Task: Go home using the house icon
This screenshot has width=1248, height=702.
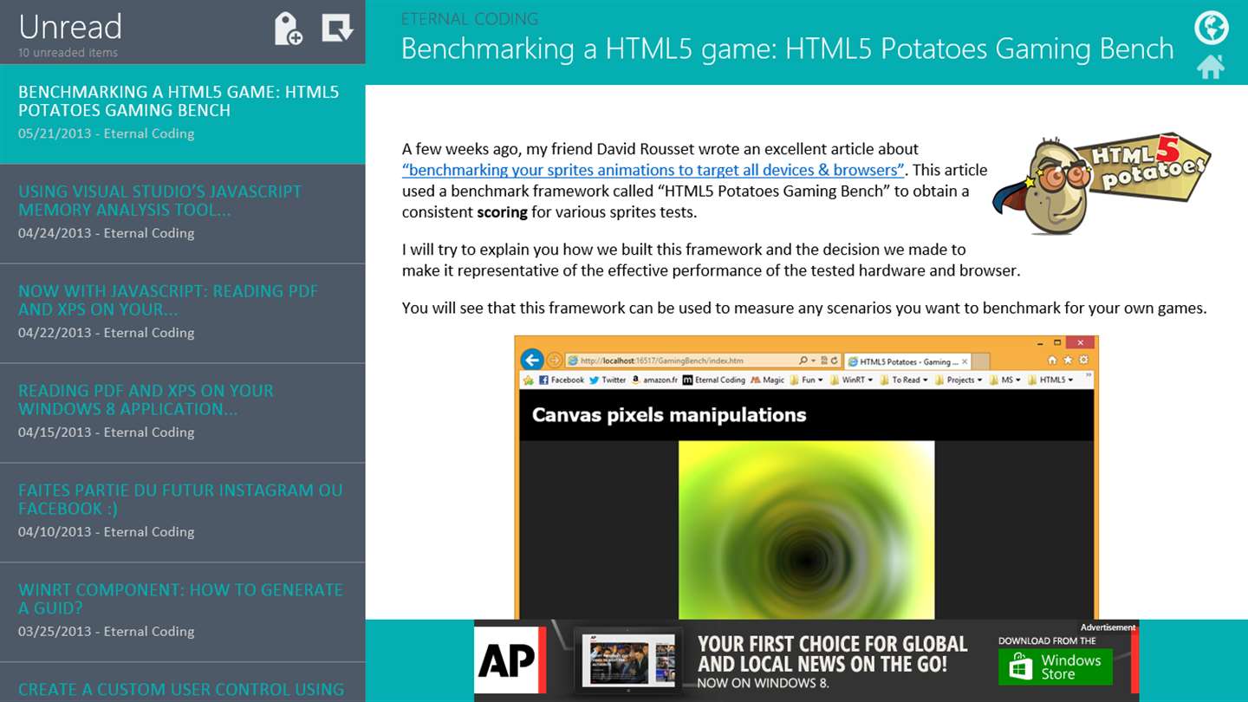Action: [x=1211, y=66]
